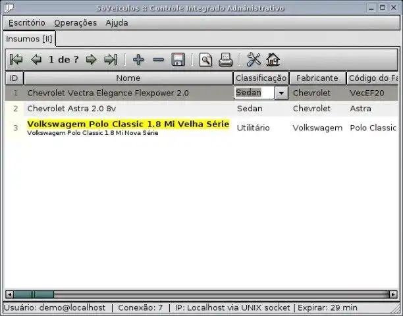
Task: Sort by the Fabricante column header
Action: click(x=317, y=78)
